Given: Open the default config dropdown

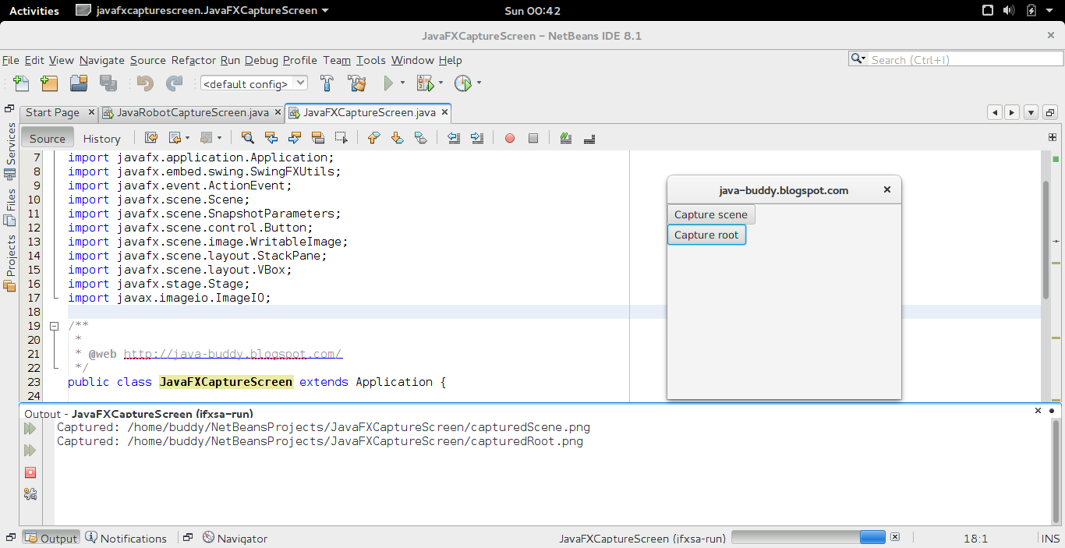Looking at the screenshot, I should (254, 83).
